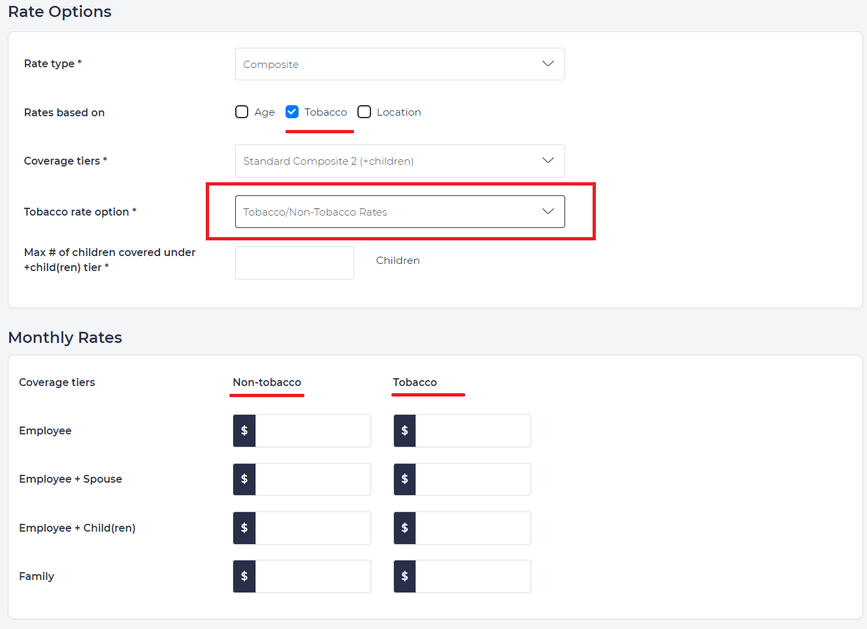The height and width of the screenshot is (629, 867).
Task: Click Employee + Spouse tobacco rate field
Action: 473,479
